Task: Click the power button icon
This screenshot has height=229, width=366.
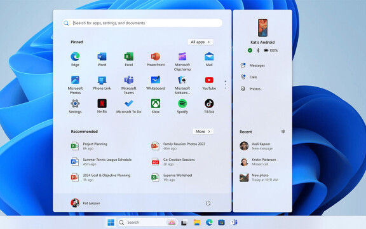Action: pos(208,203)
